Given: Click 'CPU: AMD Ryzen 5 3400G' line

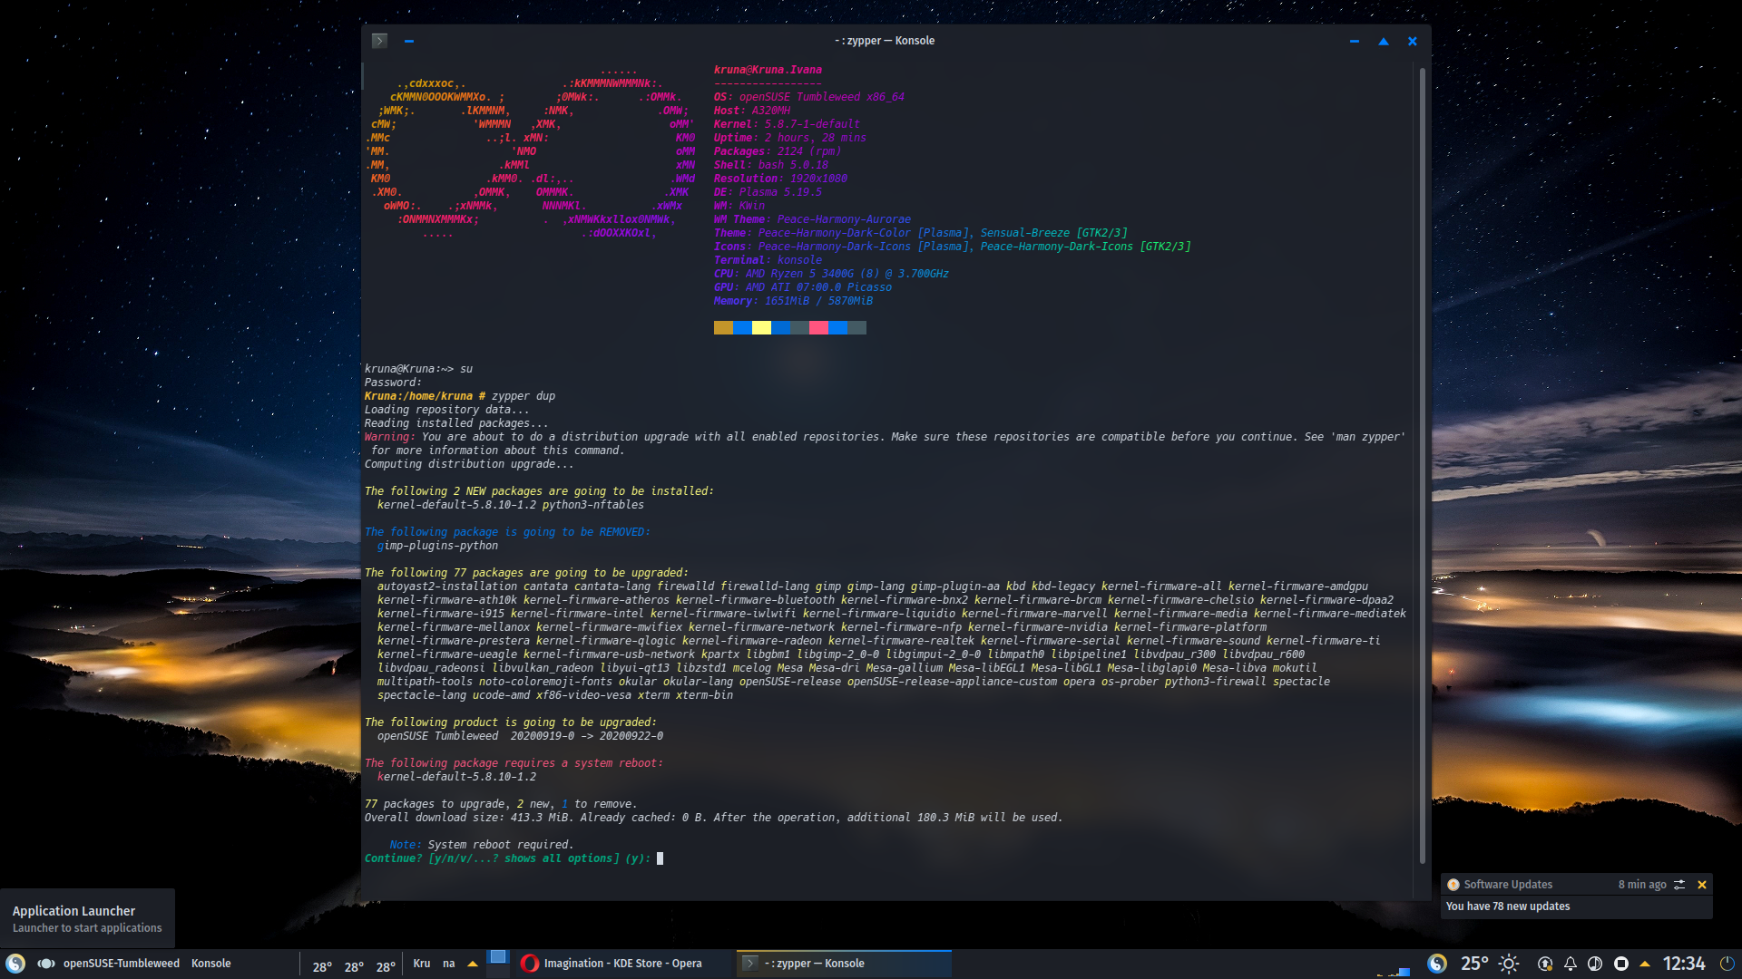Looking at the screenshot, I should [x=831, y=274].
